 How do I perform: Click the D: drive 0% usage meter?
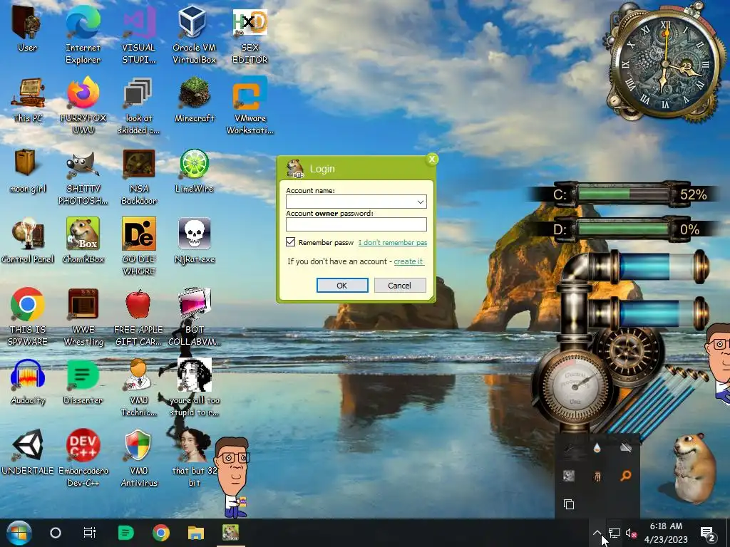click(x=624, y=229)
